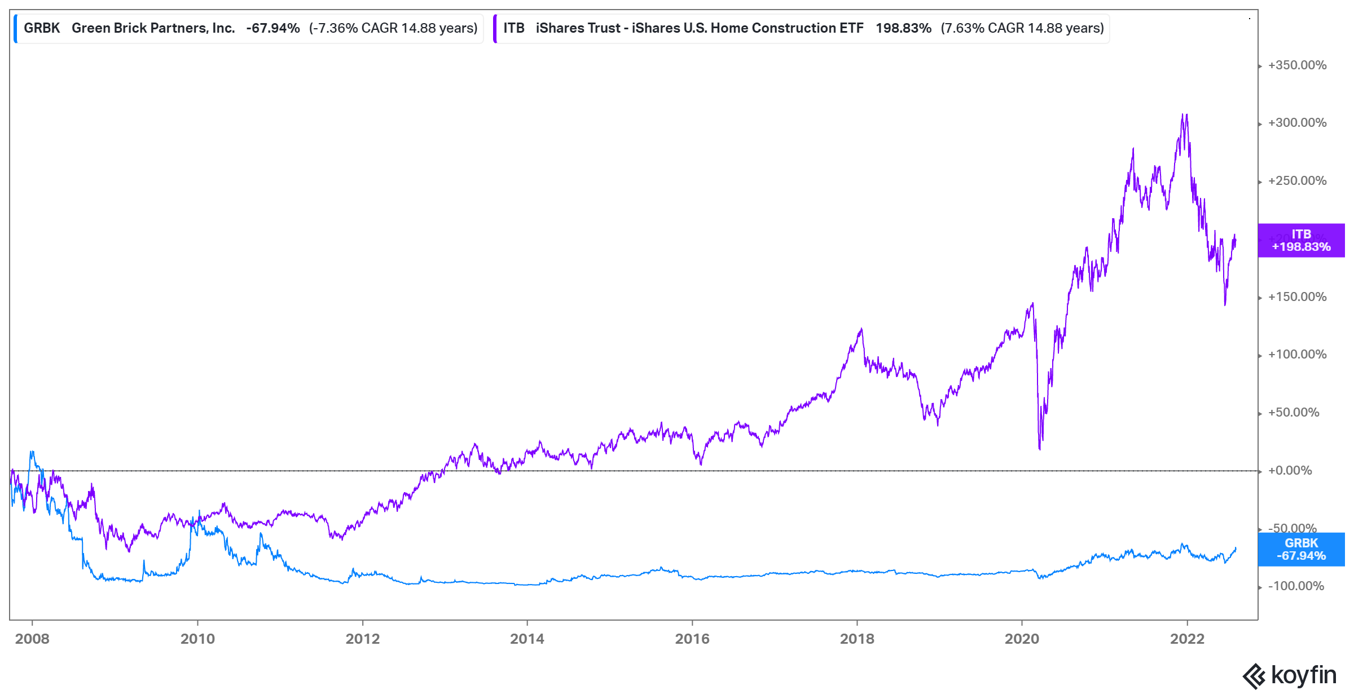Click the 2008 year label on time axis
This screenshot has height=699, width=1354.
click(32, 639)
